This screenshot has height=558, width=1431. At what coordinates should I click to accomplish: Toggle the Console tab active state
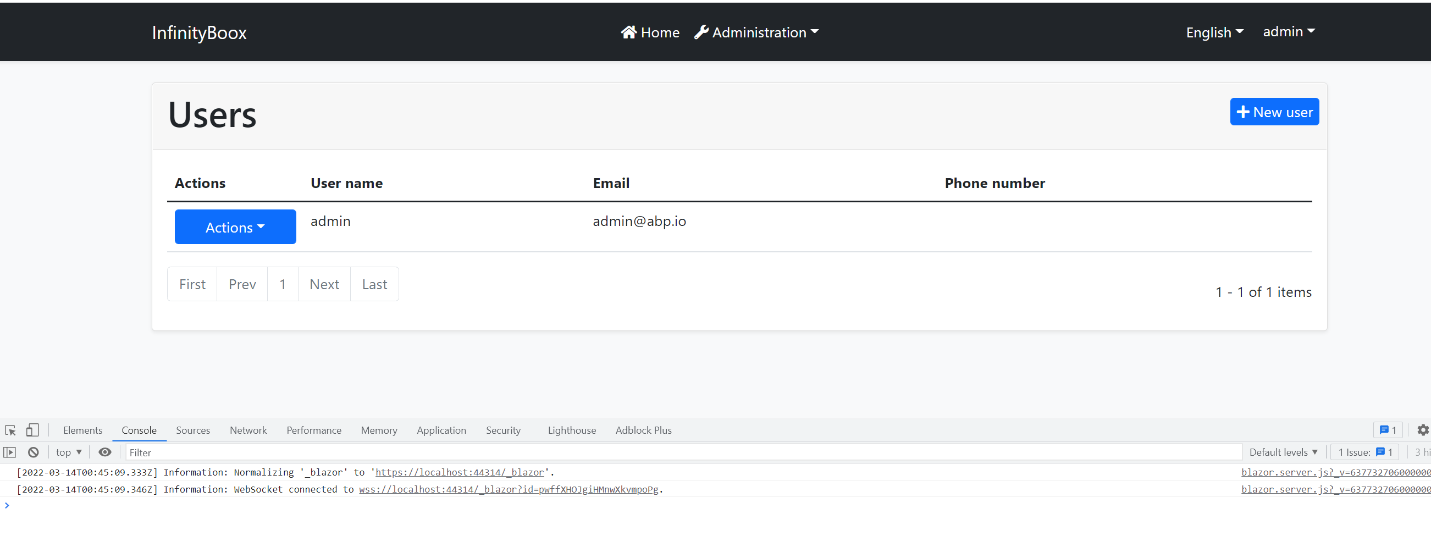tap(139, 429)
